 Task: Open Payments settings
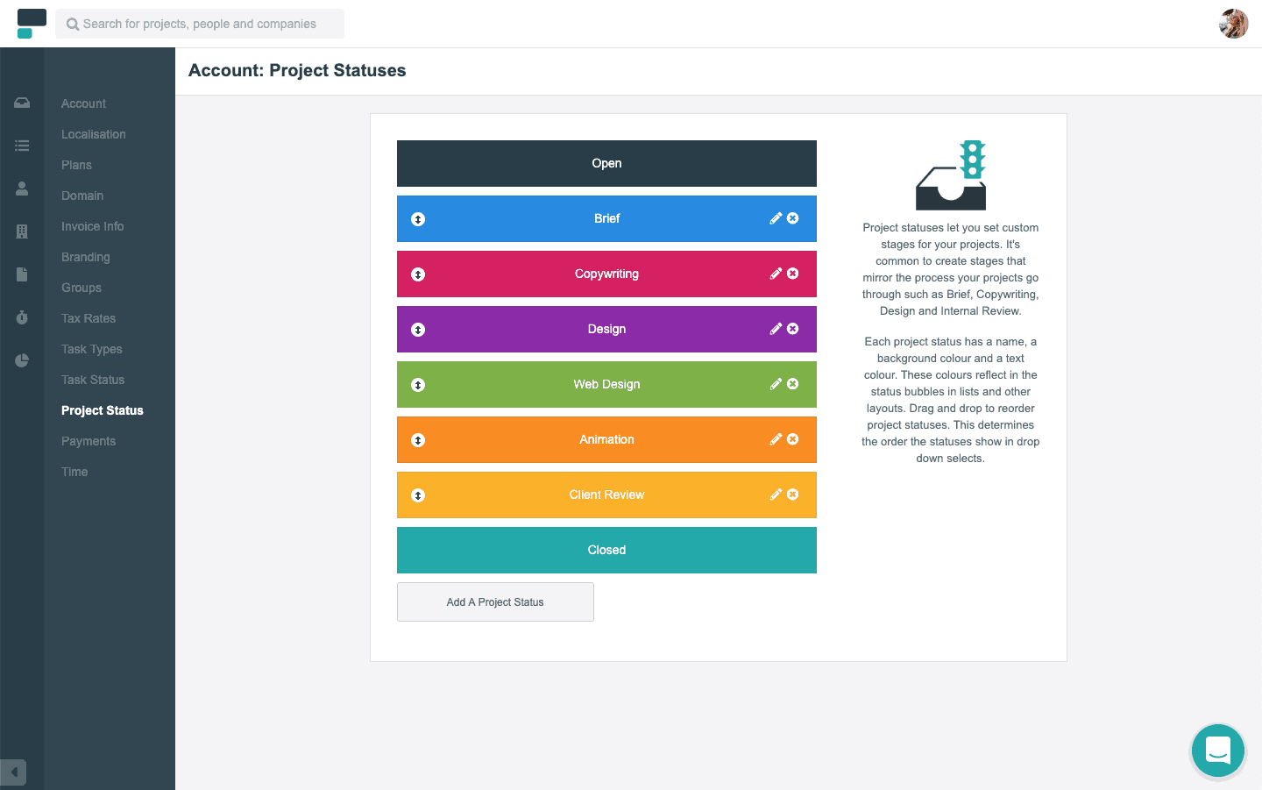pos(89,441)
